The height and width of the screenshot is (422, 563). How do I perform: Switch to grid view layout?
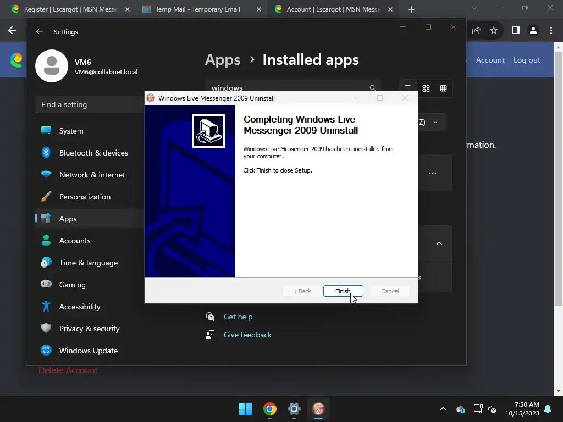click(x=426, y=88)
